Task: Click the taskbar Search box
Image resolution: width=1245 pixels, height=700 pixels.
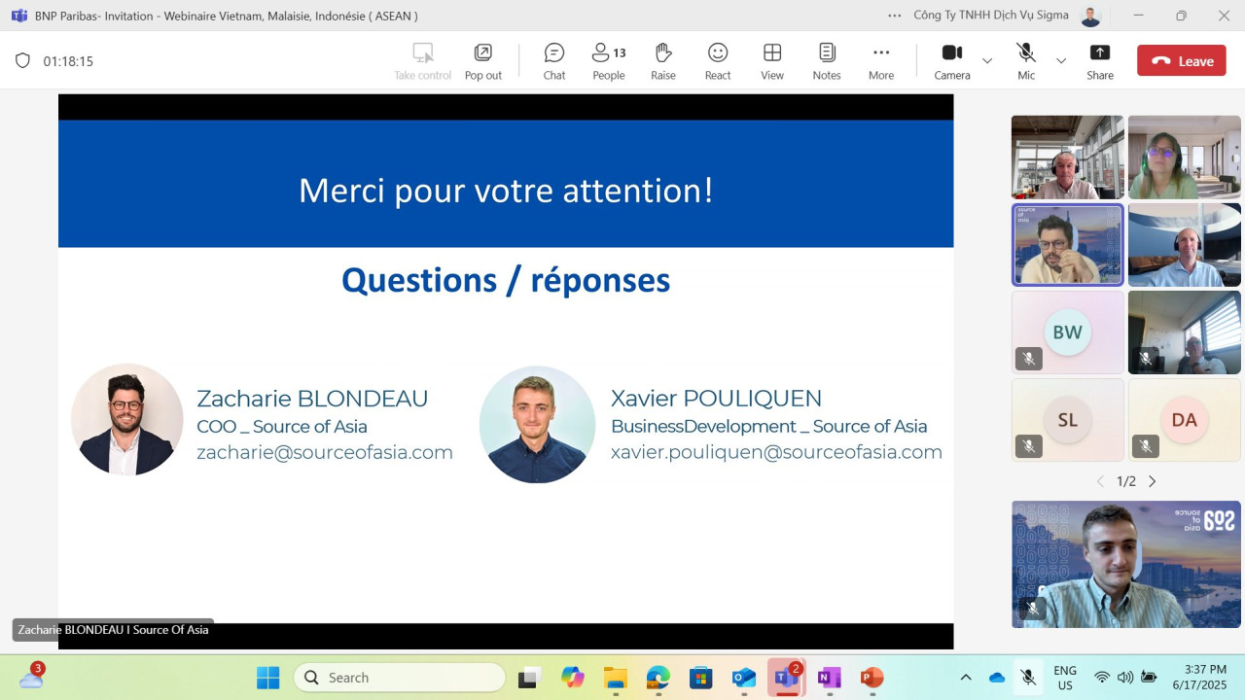Action: point(399,678)
